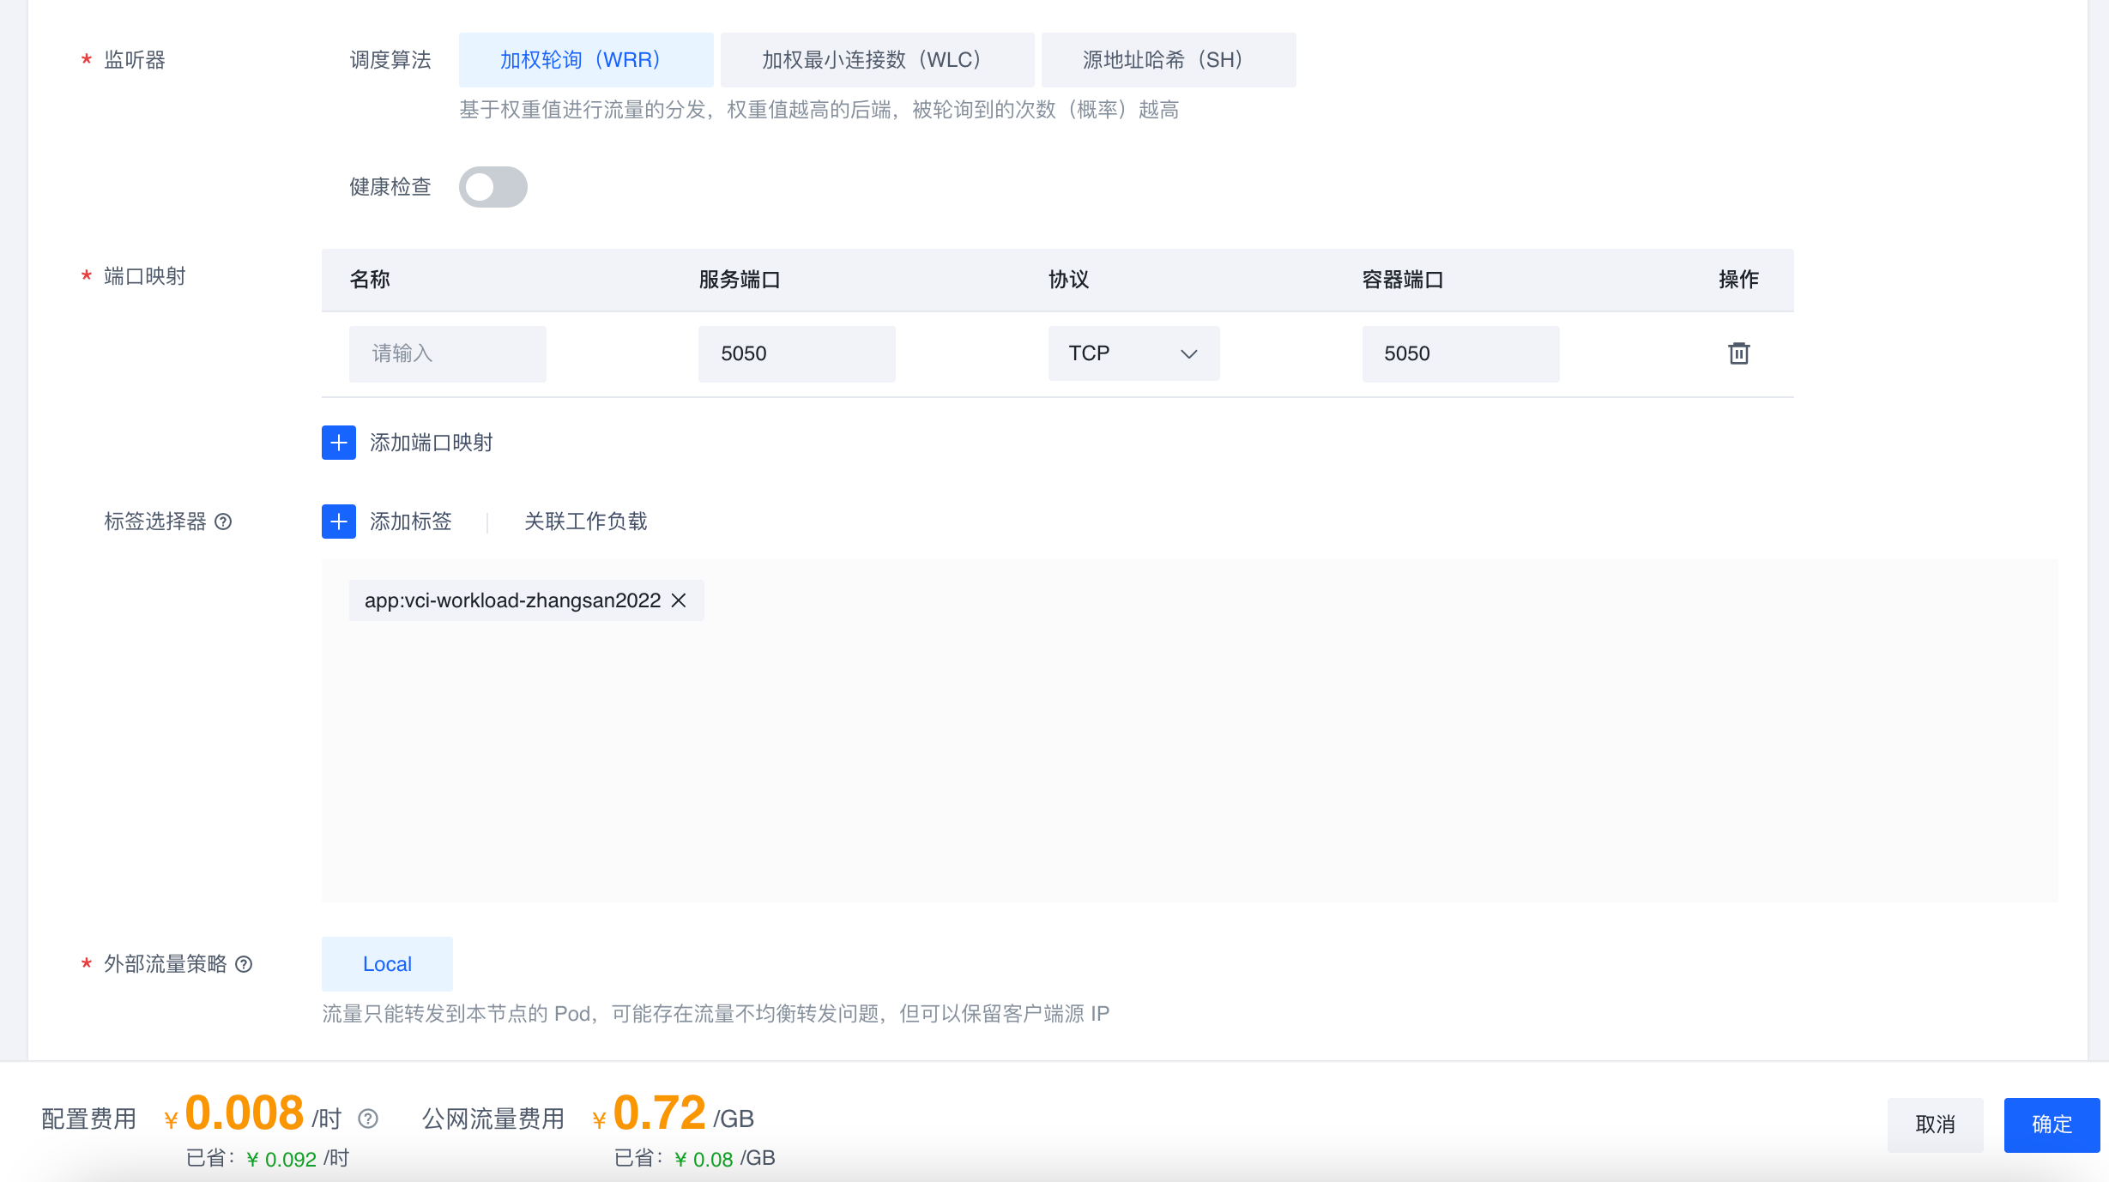This screenshot has width=2109, height=1182.
Task: Click the blue plus icon for 添加端口映射
Action: (x=339, y=443)
